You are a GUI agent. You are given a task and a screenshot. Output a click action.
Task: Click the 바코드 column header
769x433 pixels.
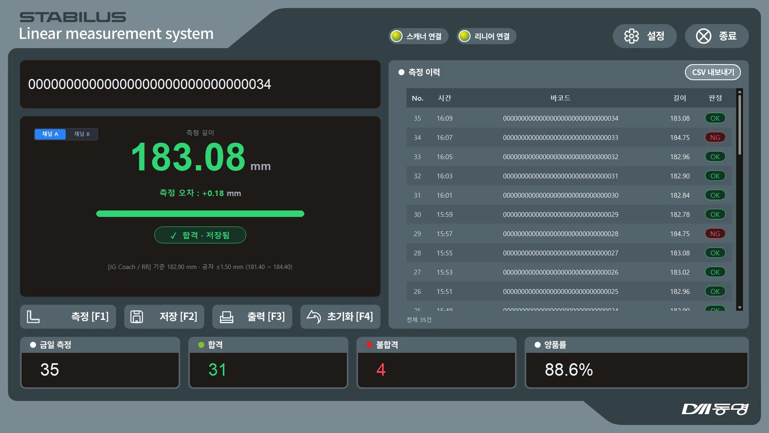[x=560, y=98]
